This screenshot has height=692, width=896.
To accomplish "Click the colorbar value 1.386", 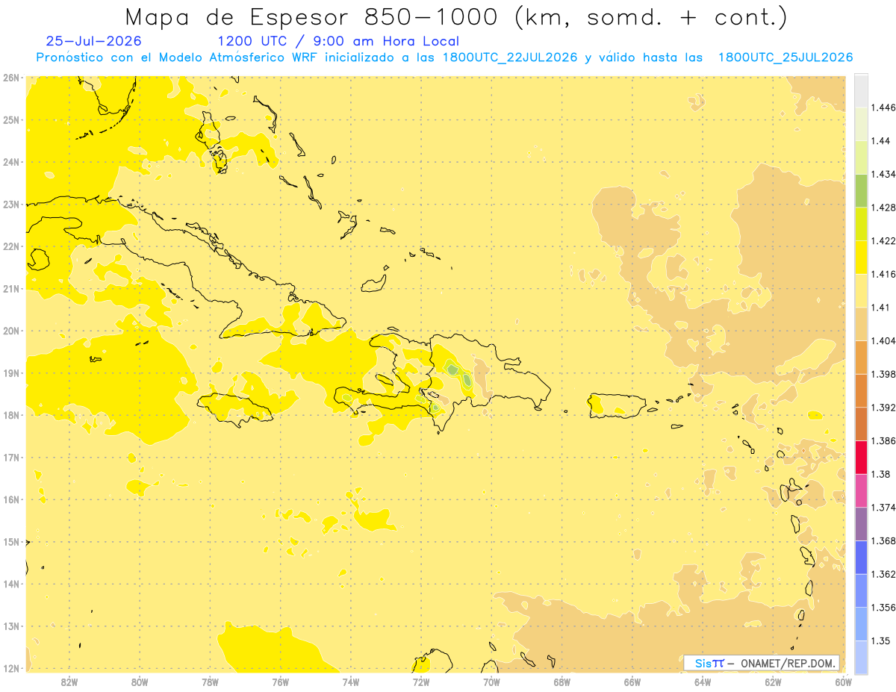I will pos(883,441).
